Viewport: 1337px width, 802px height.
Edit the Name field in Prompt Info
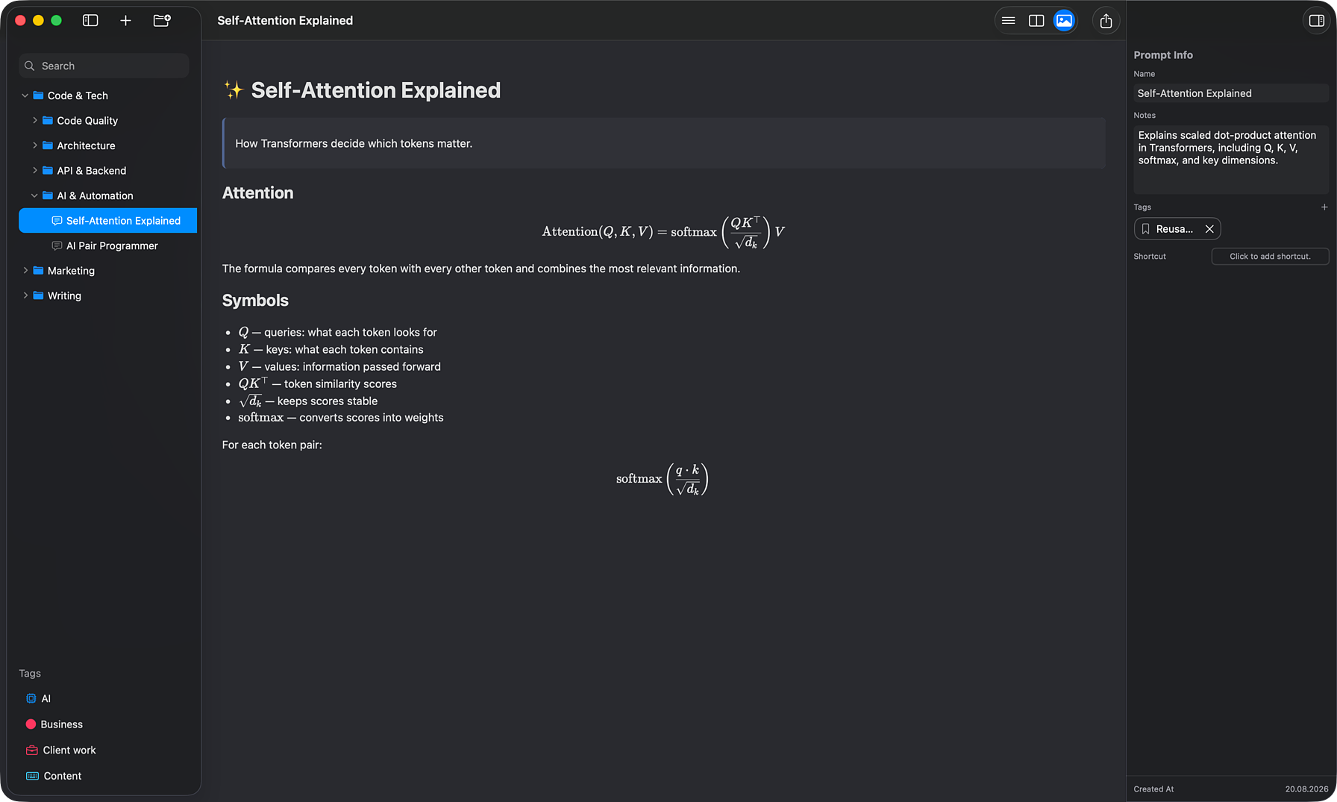click(1231, 93)
